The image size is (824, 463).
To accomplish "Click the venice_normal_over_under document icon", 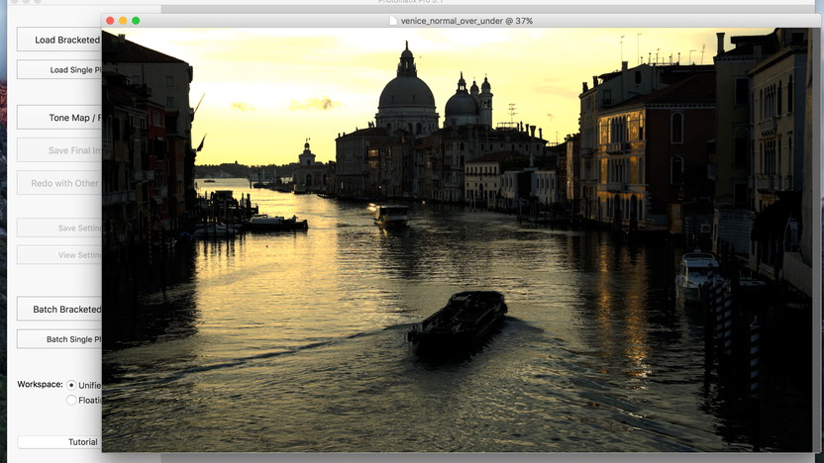I will 393,21.
